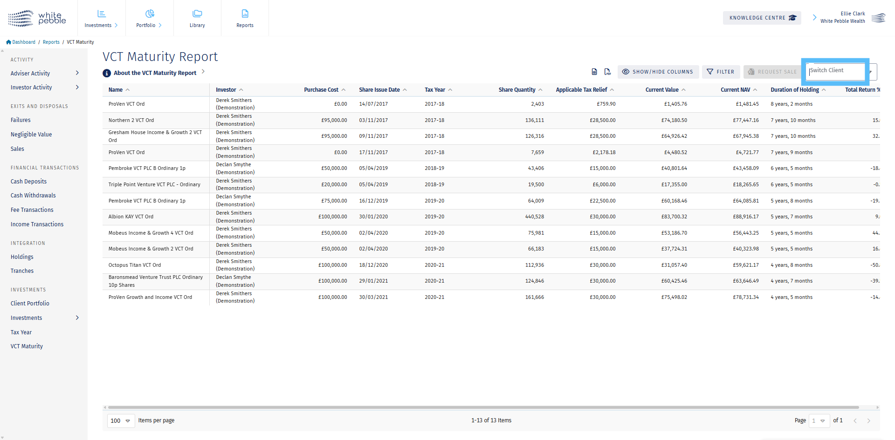Sort table by Name column
Screen dimensions: 895x440
pyautogui.click(x=116, y=90)
